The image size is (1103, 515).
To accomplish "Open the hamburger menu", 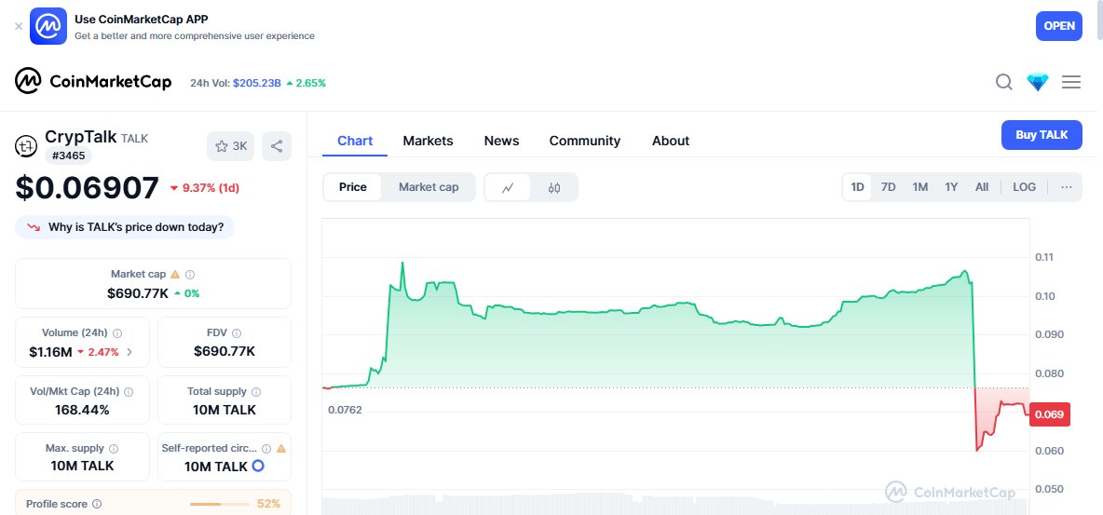I will coord(1071,82).
